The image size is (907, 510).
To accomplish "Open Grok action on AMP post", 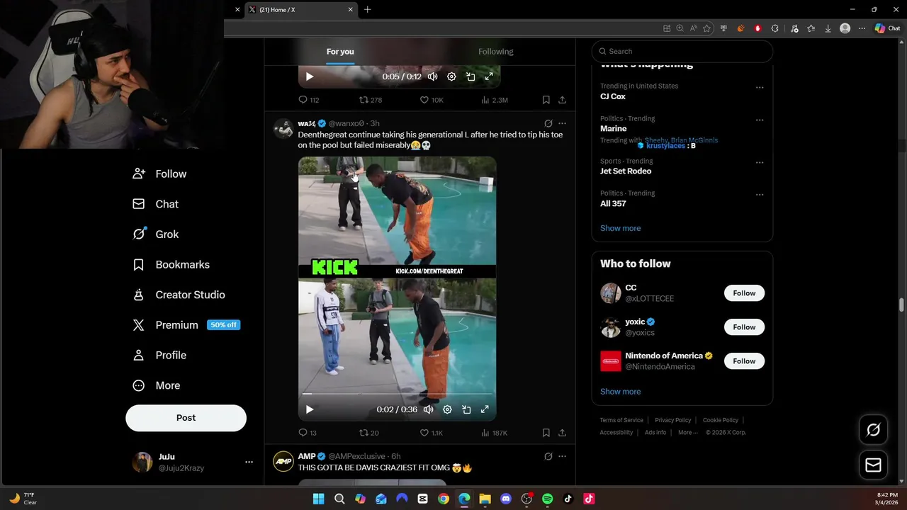I will [548, 456].
